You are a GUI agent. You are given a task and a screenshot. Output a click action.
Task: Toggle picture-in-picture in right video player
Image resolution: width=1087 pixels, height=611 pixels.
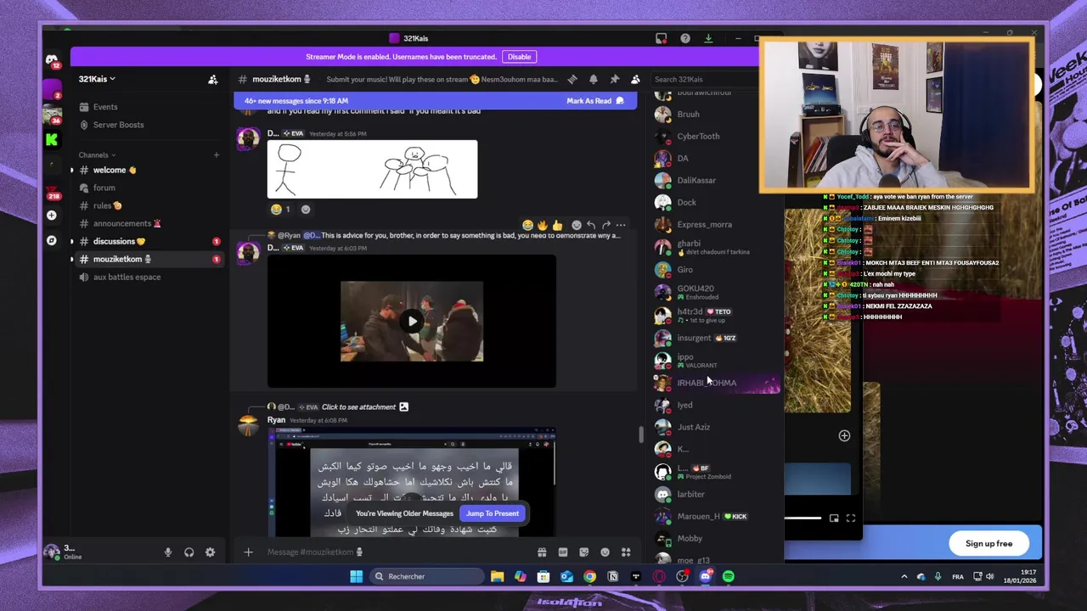pyautogui.click(x=834, y=519)
